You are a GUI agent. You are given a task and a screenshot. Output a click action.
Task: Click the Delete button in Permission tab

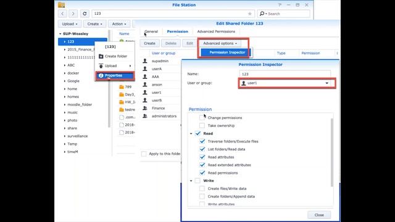coord(171,43)
